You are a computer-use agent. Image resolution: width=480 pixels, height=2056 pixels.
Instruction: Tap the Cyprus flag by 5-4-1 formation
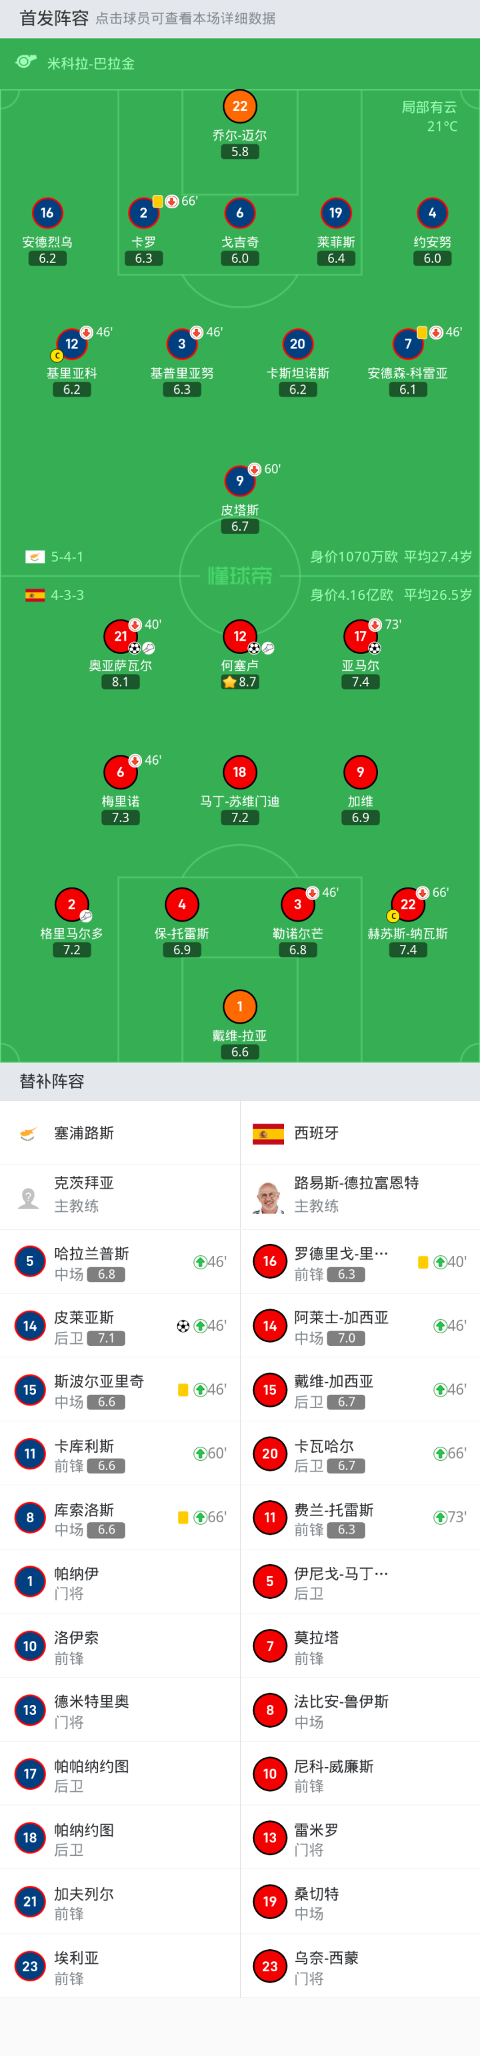(x=35, y=557)
